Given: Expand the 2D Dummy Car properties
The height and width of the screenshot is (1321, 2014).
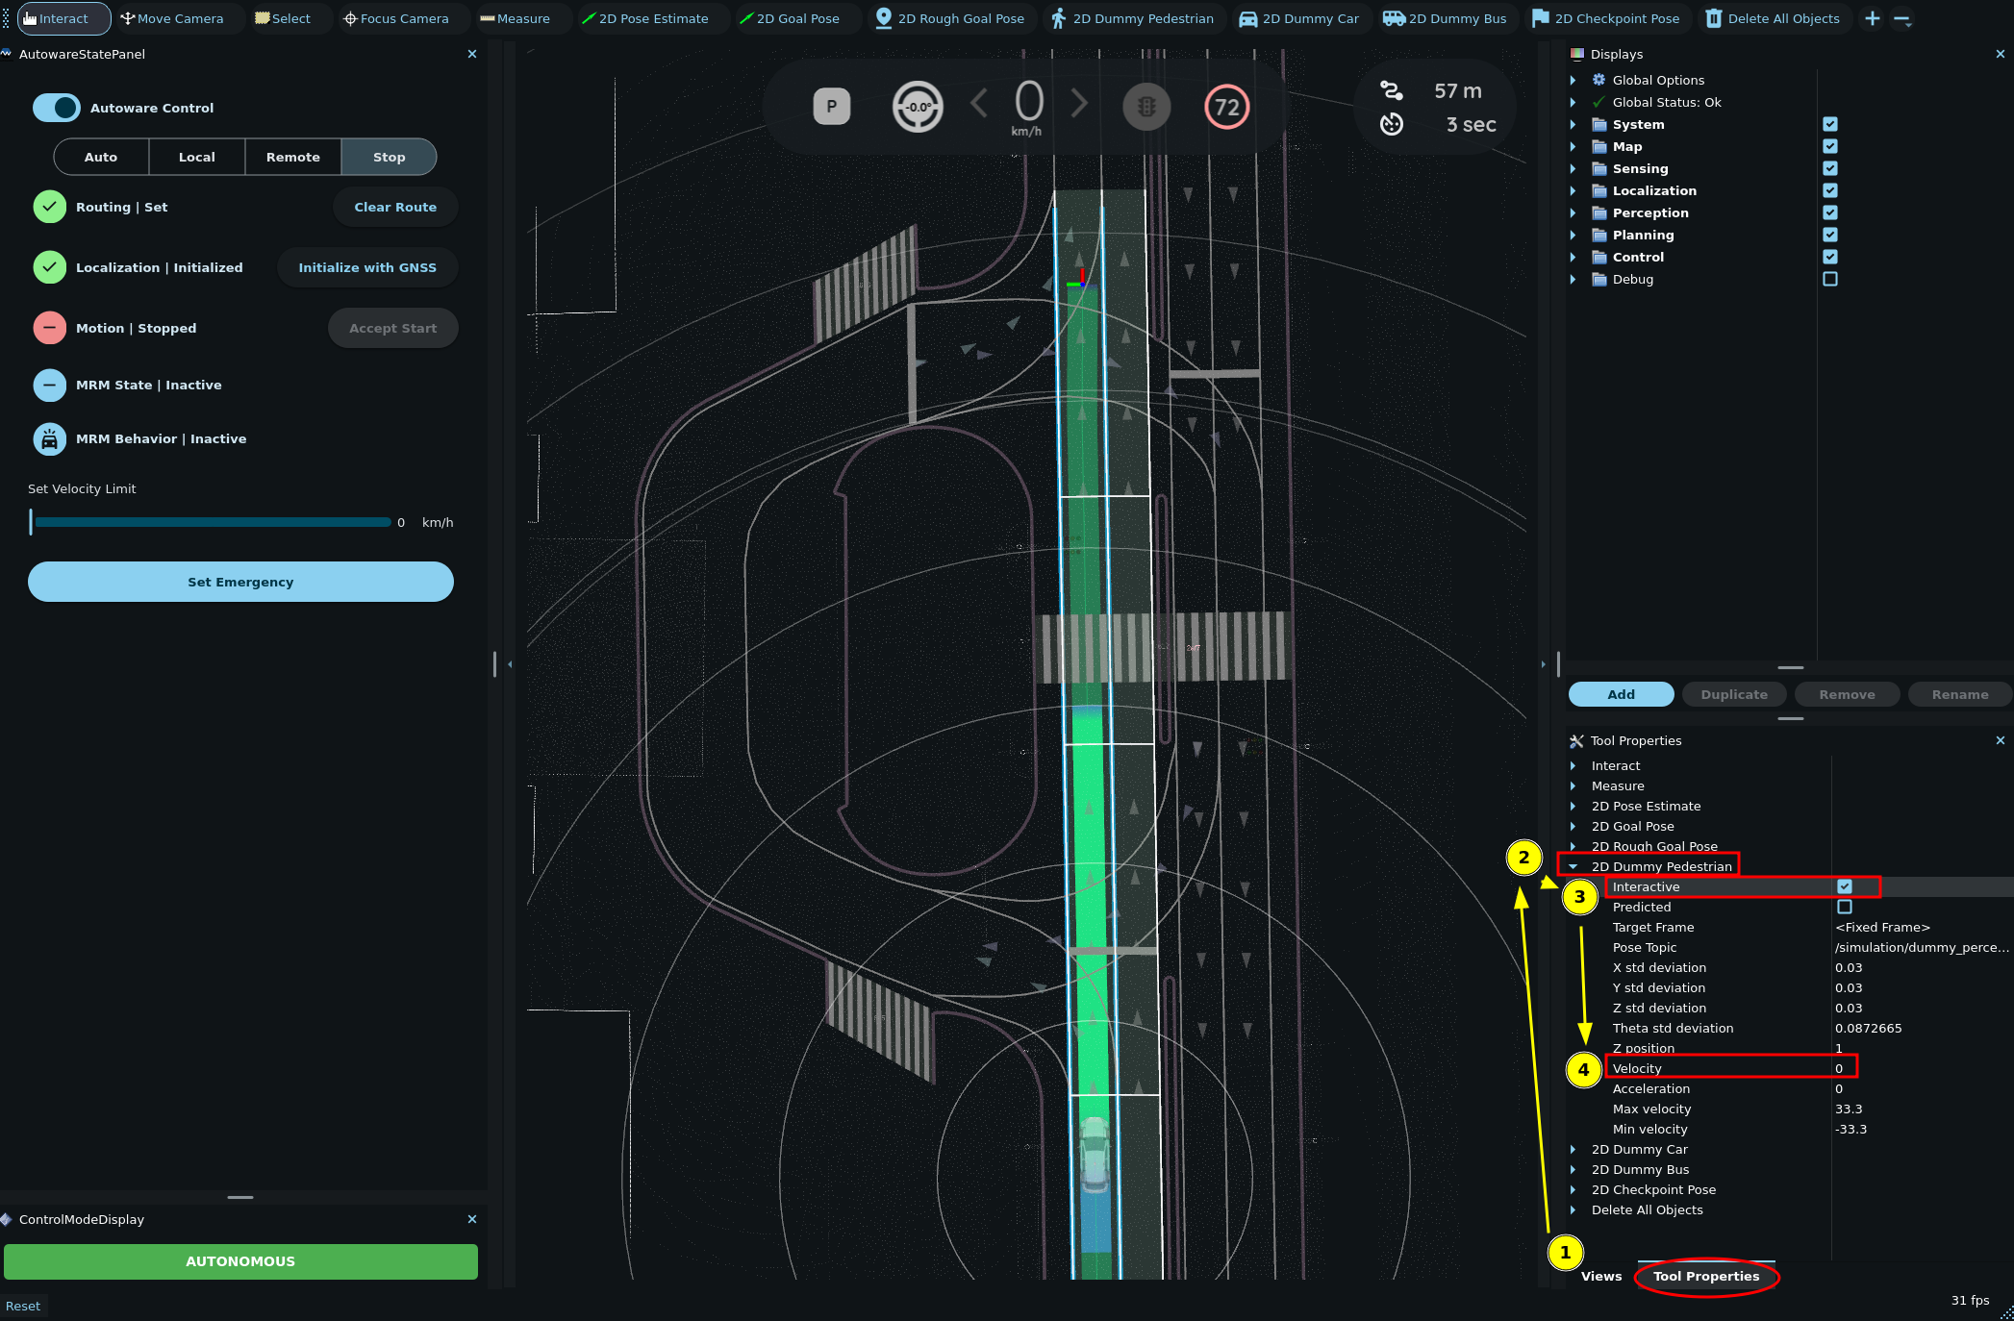Looking at the screenshot, I should point(1573,1149).
